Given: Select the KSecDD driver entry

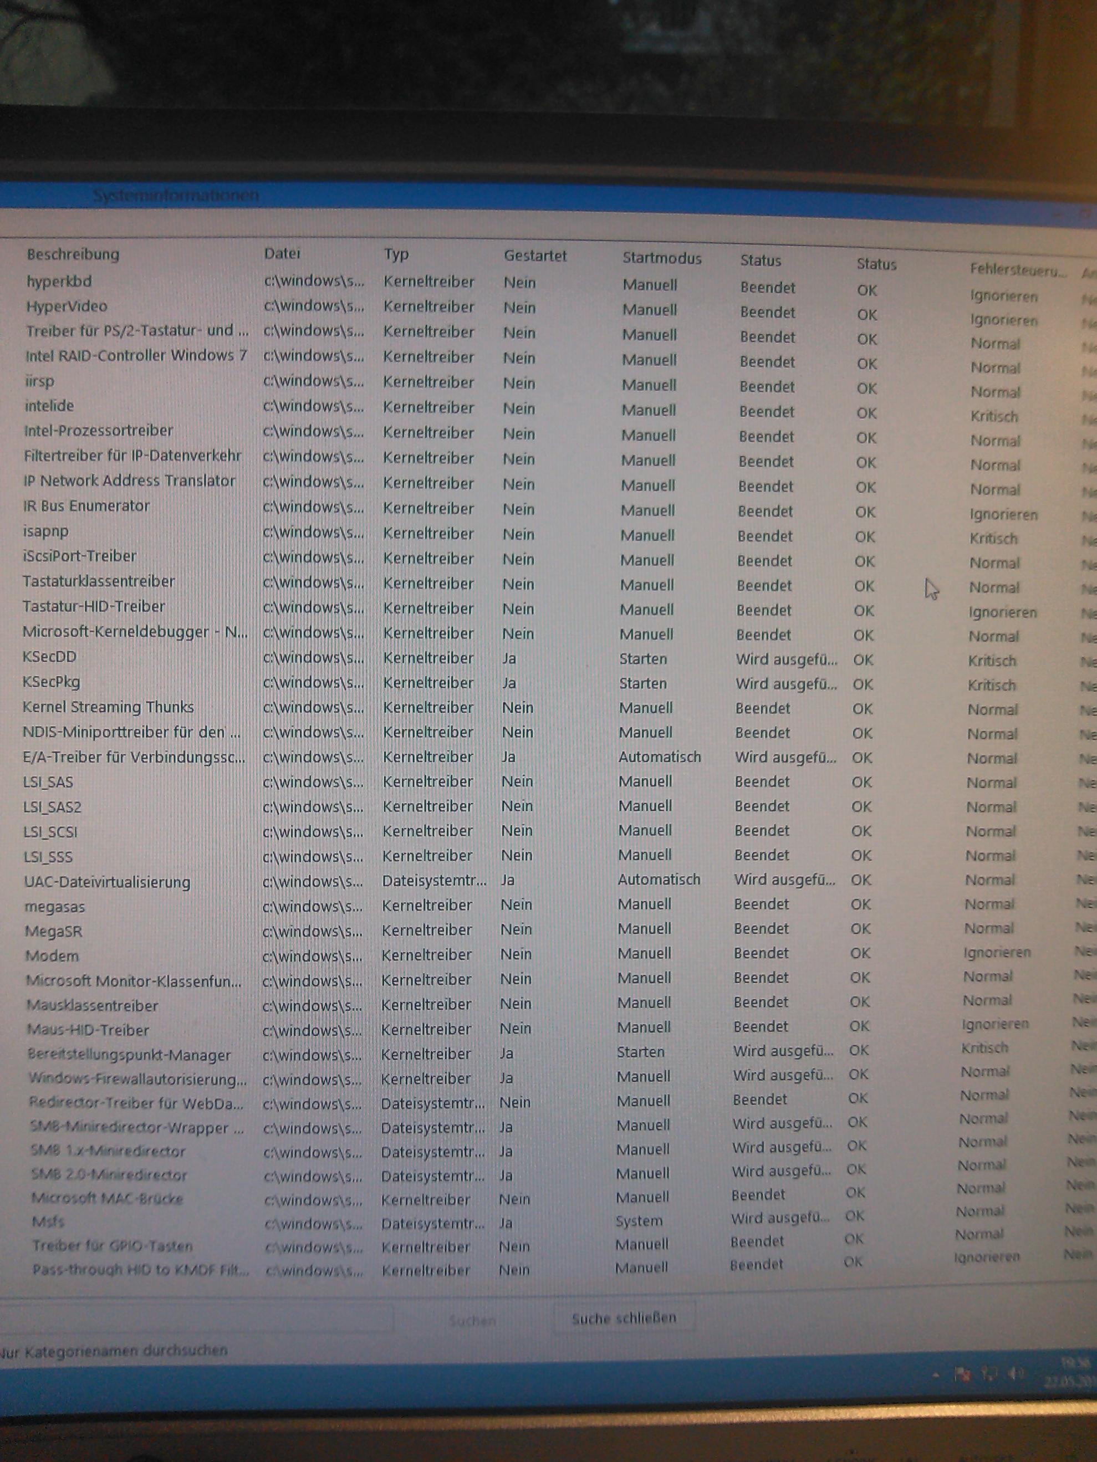Looking at the screenshot, I should (x=49, y=657).
